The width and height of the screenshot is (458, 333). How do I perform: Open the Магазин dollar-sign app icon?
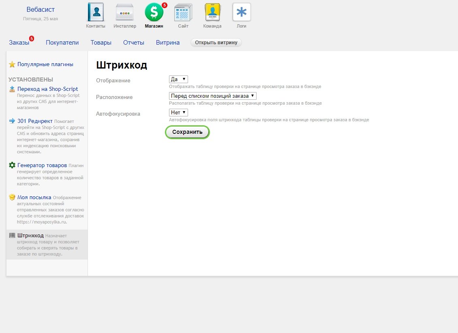(154, 12)
